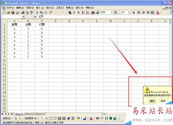The width and height of the screenshot is (173, 125).
Task: Toggle Align Right formatting
Action: click(148, 12)
